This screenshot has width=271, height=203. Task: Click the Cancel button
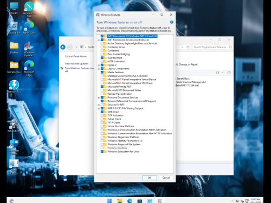[166, 178]
